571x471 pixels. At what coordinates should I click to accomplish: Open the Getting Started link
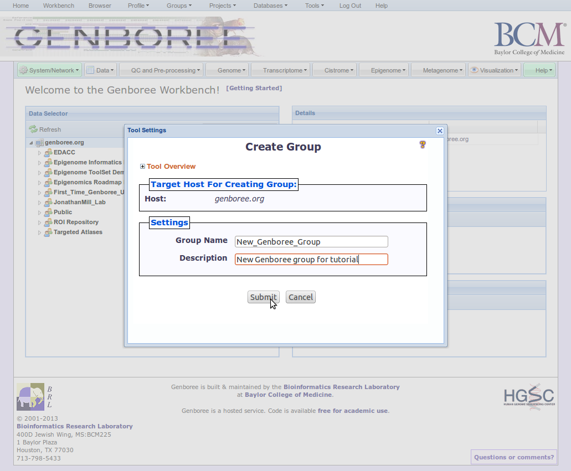pyautogui.click(x=254, y=89)
